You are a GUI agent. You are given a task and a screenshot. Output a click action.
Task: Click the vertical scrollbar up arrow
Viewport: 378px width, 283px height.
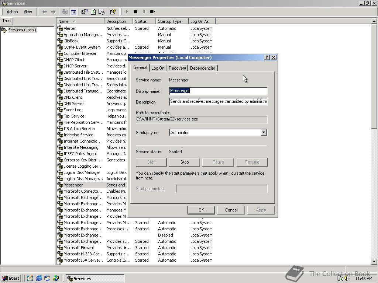point(374,21)
